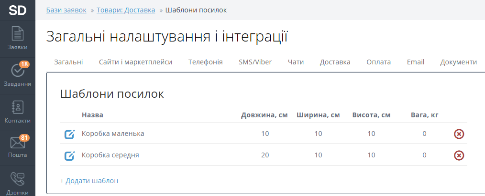
Task: Open the Дзвінки phone icon
Action: (18, 179)
